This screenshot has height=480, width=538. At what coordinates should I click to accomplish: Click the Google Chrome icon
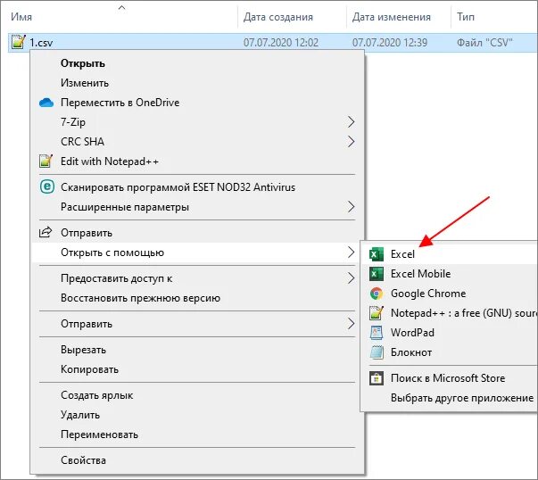pyautogui.click(x=376, y=294)
